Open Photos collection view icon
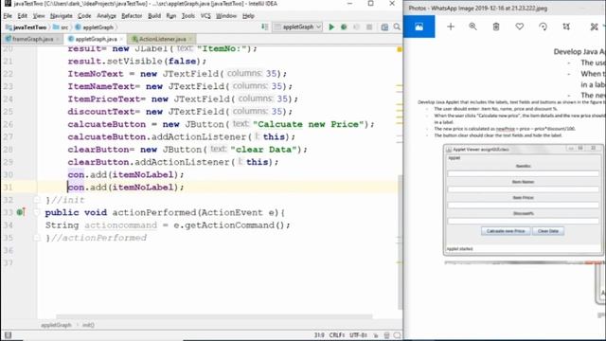 coord(419,27)
